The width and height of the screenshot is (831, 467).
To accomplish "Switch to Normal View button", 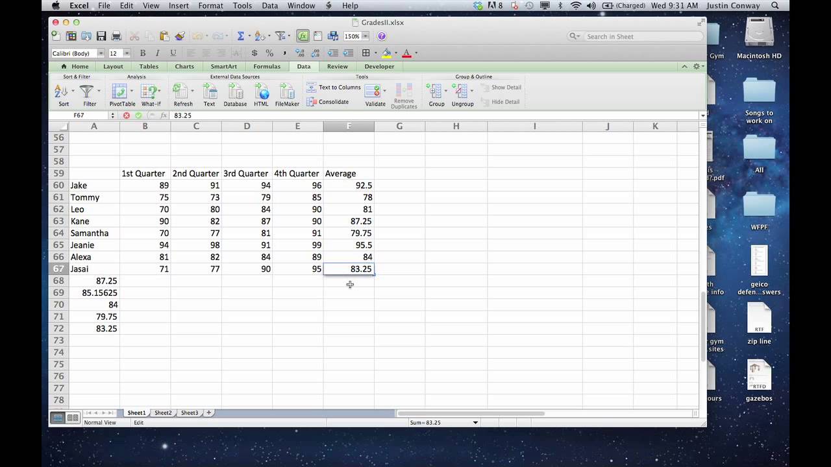I will pyautogui.click(x=58, y=418).
